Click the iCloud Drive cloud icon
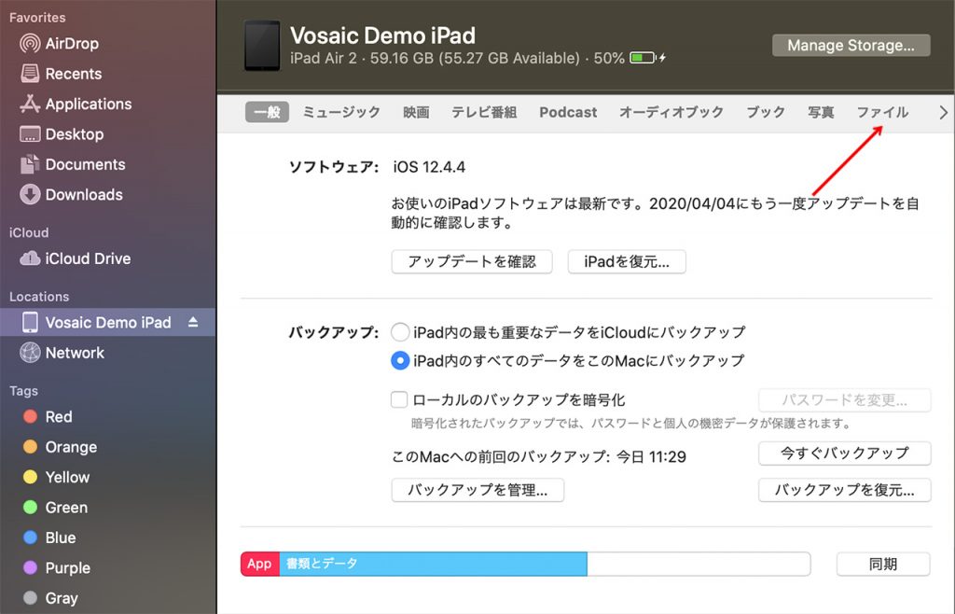Viewport: 955px width, 614px height. [x=30, y=258]
